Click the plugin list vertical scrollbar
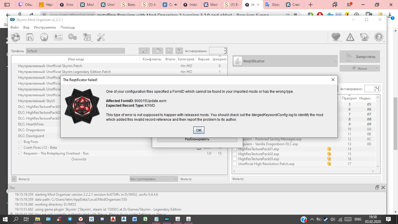The height and width of the screenshot is (224, 398). tap(378, 131)
